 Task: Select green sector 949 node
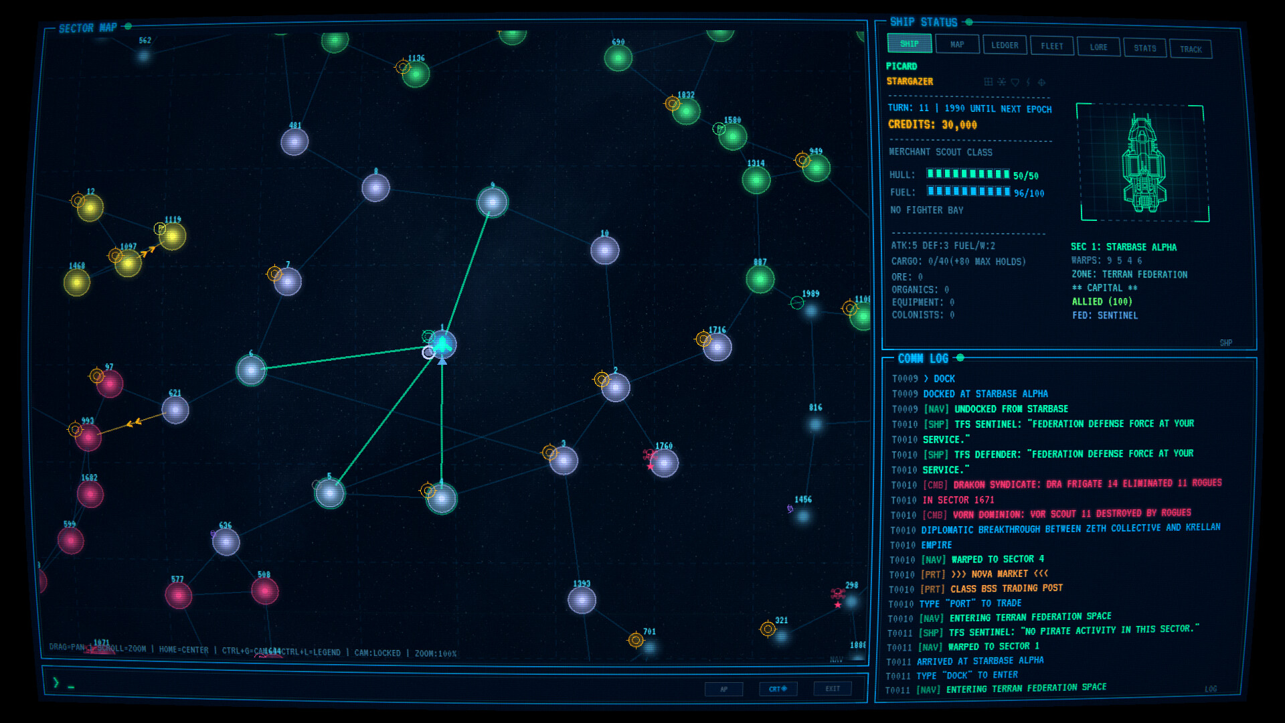click(x=817, y=167)
